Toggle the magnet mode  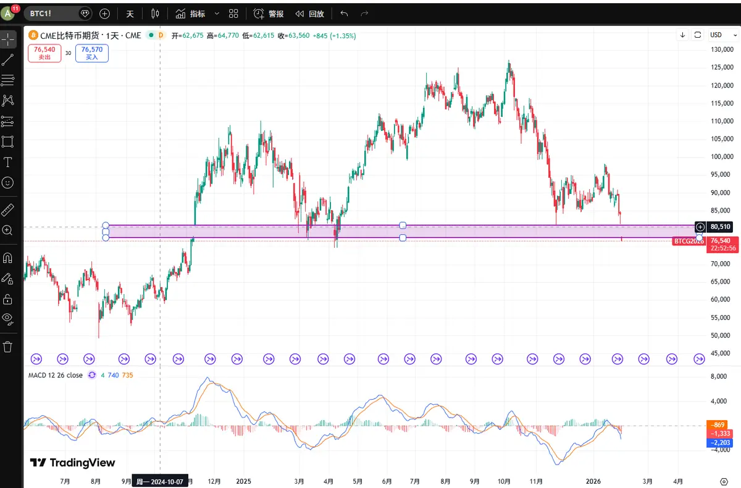(8, 258)
